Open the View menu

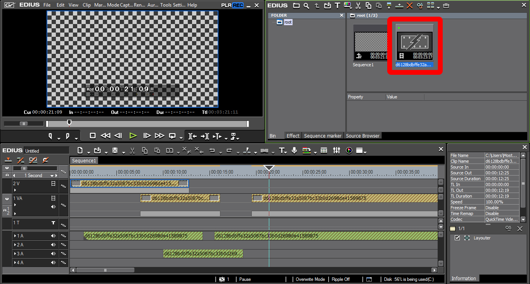(73, 5)
